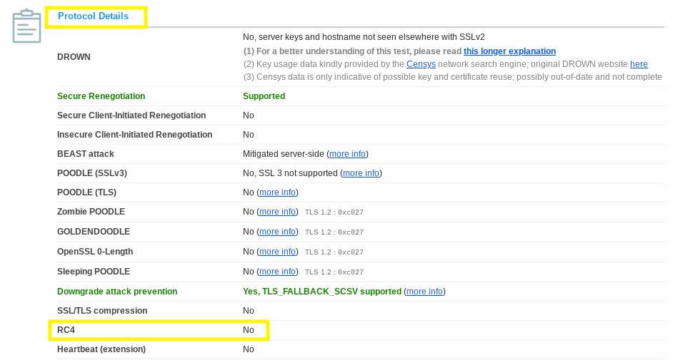Screen dimensions: 673x360
Task: Select the Secure Renegotiation label
Action: 101,96
